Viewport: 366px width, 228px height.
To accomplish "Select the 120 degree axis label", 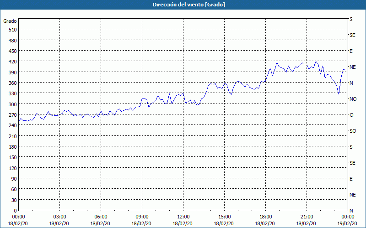I will tap(13, 168).
